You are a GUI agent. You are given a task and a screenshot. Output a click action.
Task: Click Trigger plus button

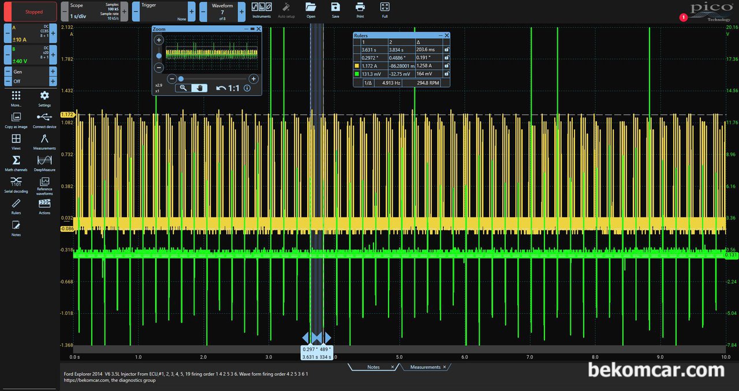(x=192, y=12)
